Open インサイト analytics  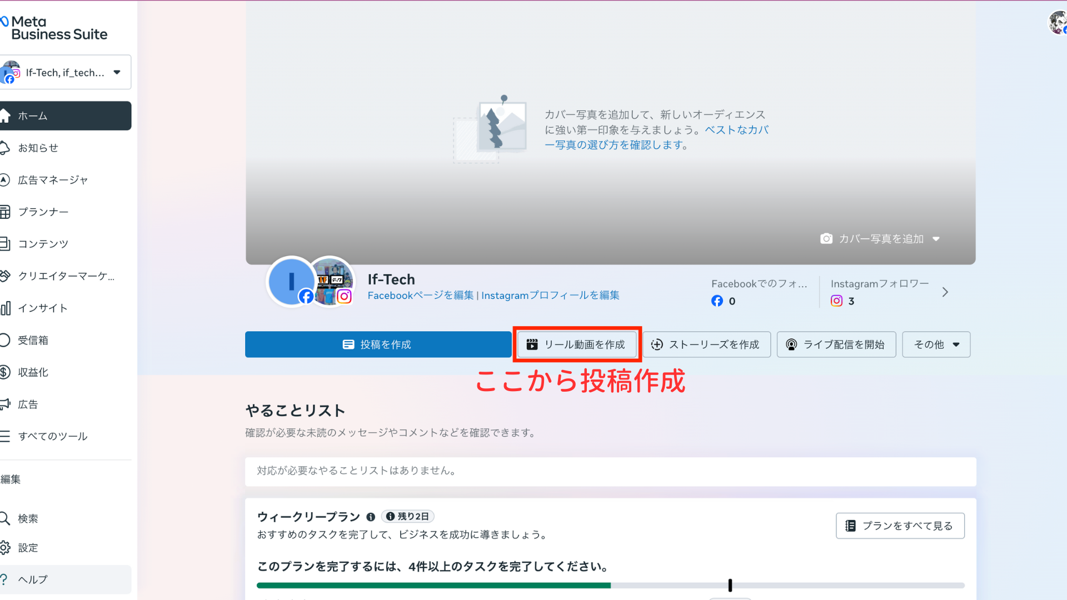coord(42,308)
